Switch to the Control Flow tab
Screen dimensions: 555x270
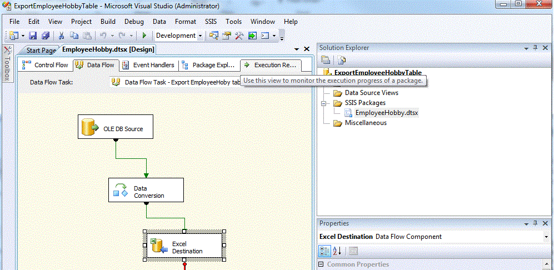click(x=46, y=65)
